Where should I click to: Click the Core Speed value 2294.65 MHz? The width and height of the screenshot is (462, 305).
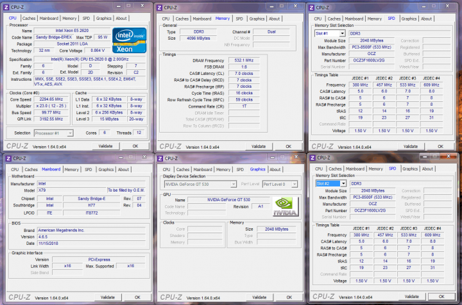click(51, 99)
